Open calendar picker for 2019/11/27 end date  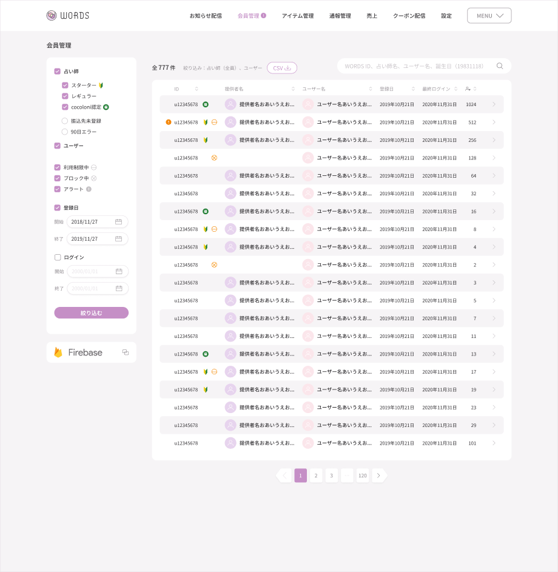pos(119,239)
